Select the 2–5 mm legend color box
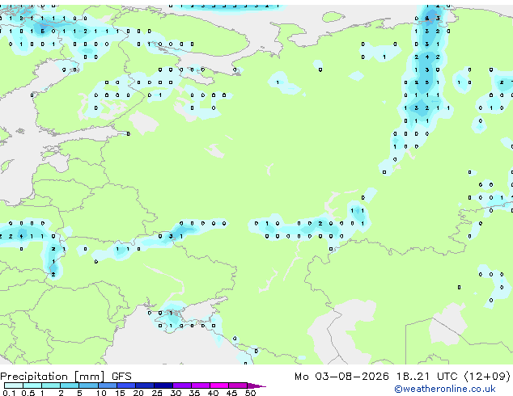This screenshot has width=513, height=396. (70, 385)
